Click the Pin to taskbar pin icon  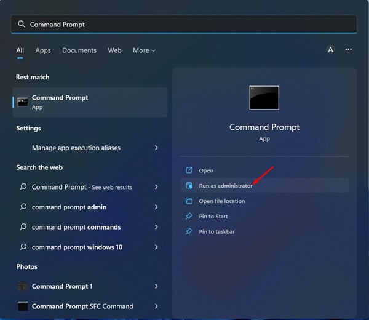pyautogui.click(x=189, y=231)
